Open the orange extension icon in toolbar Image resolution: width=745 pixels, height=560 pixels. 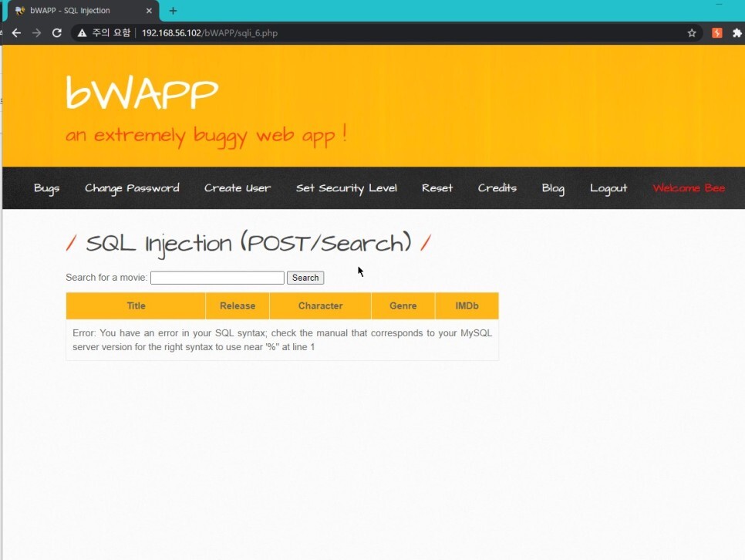pos(717,33)
